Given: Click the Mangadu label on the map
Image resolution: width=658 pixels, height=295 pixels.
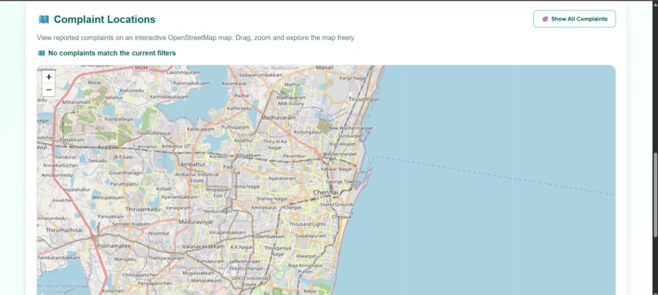Looking at the screenshot, I should (x=125, y=259).
